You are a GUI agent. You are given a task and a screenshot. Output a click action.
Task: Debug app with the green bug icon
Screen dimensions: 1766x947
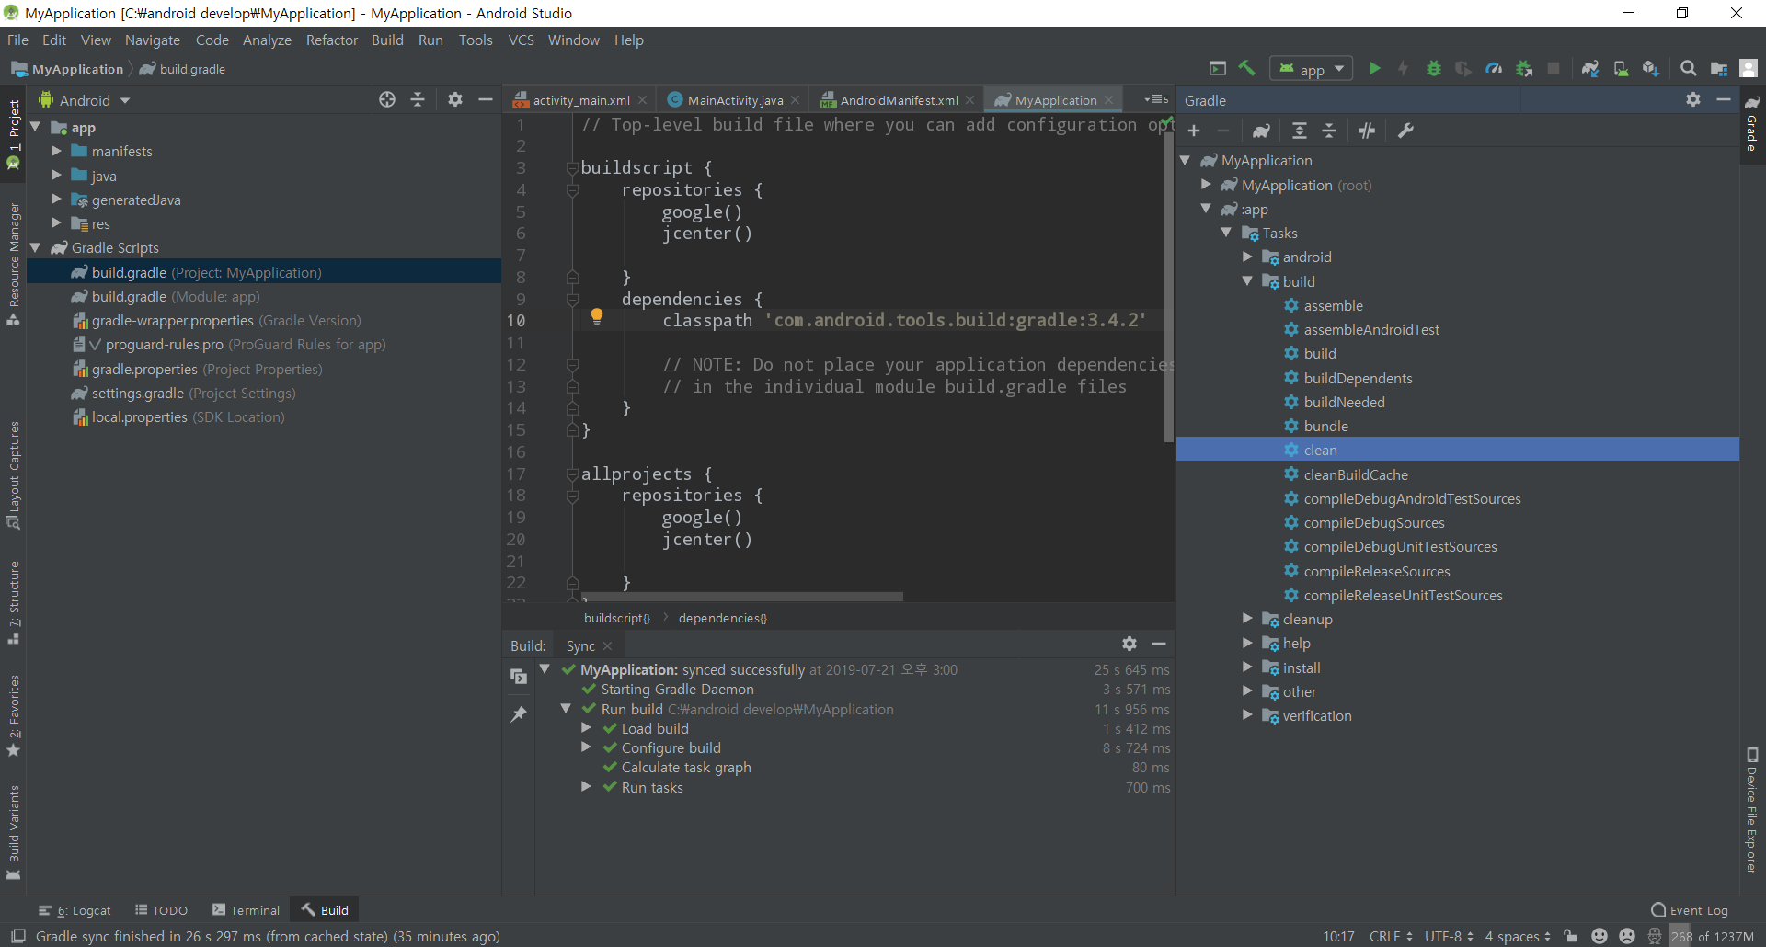pyautogui.click(x=1433, y=68)
